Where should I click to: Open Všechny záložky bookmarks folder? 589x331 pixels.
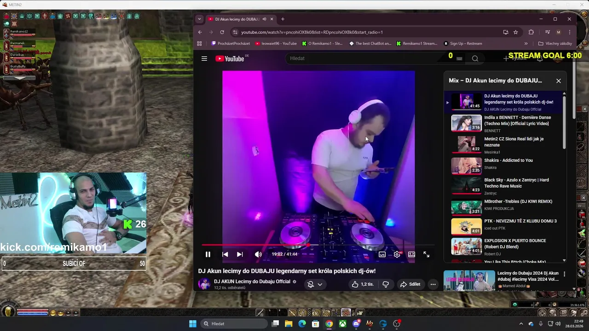(555, 44)
